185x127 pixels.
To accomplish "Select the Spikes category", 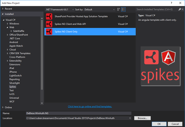I will point(13,87).
